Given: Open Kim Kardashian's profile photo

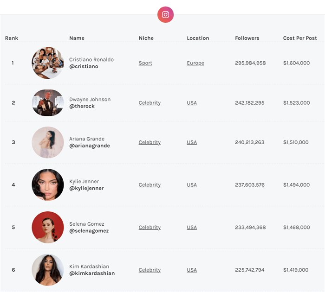Looking at the screenshot, I should tap(48, 270).
